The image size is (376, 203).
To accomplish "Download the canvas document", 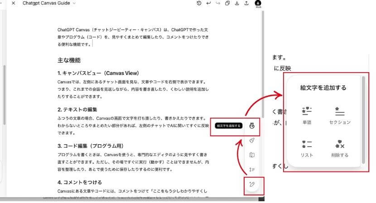I will coord(237,3).
